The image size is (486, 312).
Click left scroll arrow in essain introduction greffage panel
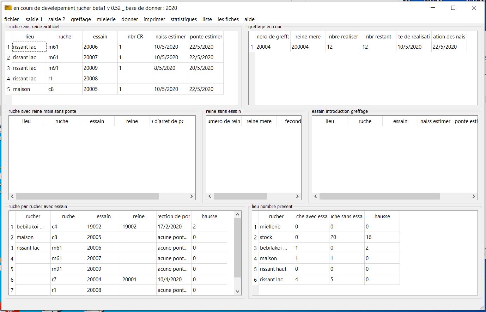pyautogui.click(x=316, y=196)
